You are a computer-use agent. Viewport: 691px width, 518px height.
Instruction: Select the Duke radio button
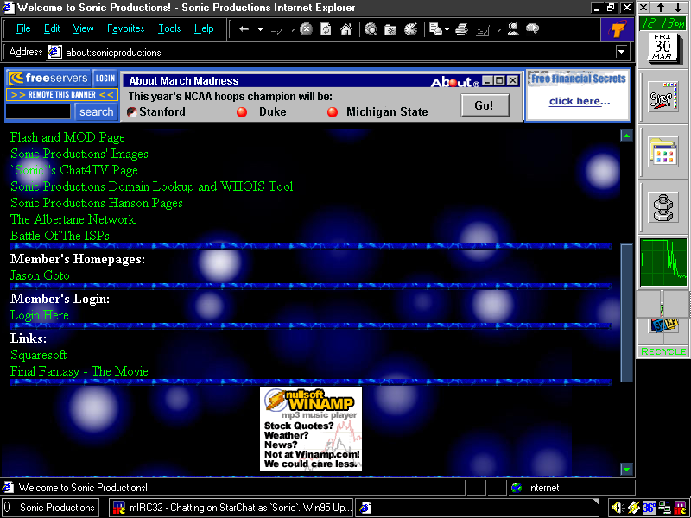242,112
